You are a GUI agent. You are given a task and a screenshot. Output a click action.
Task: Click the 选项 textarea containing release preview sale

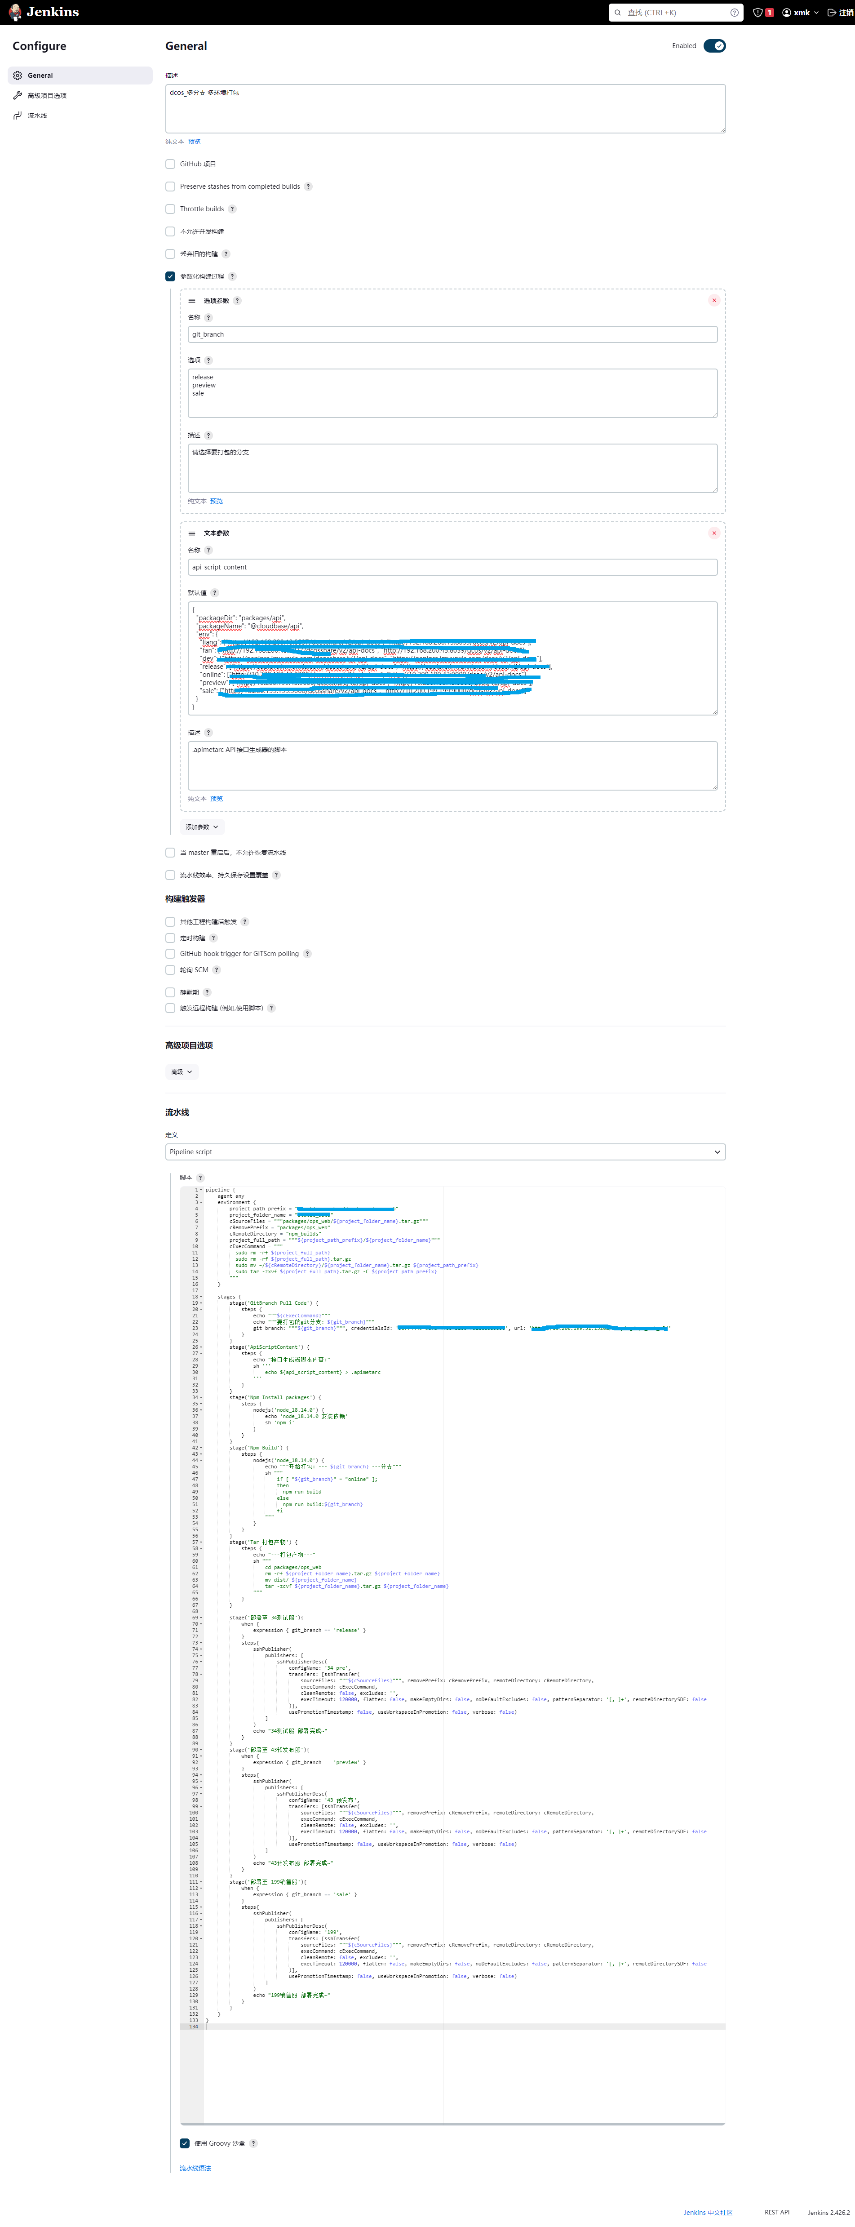(x=452, y=393)
